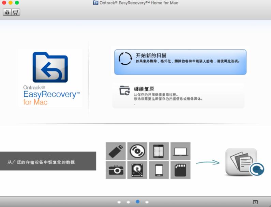Screen dimensions: 271x207
Task: Click the USB flash drive icon
Action: pyautogui.click(x=116, y=151)
